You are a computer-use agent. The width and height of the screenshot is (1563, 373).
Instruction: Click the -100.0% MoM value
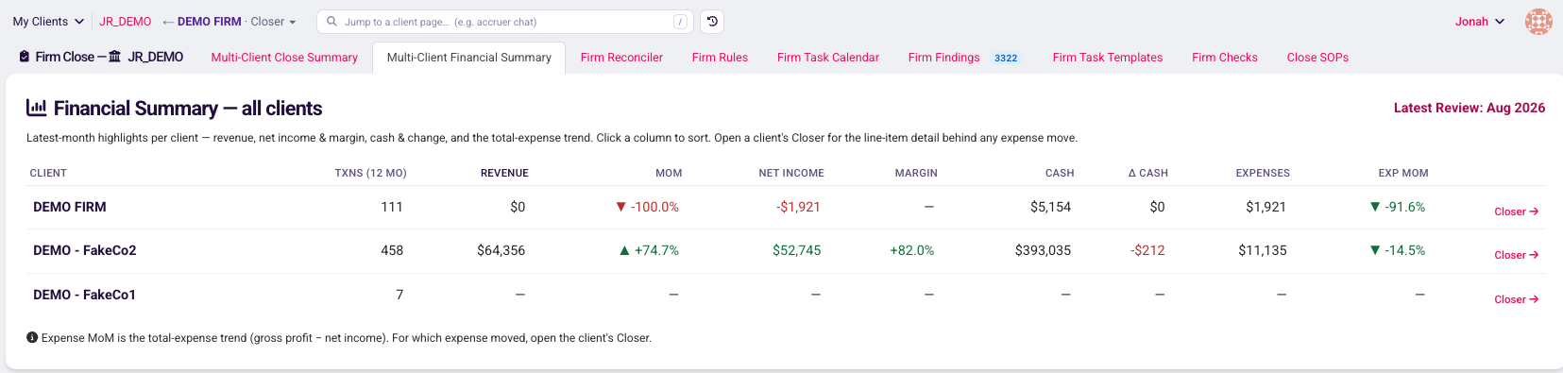[x=648, y=207]
